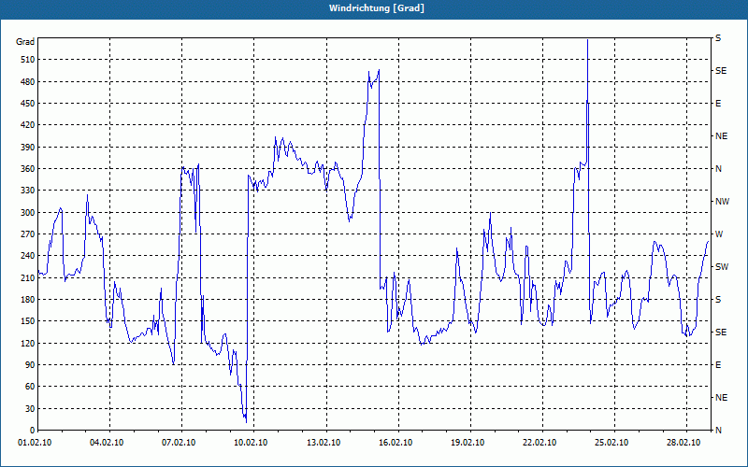Click the E compass label beside 90 gridline
748x467 pixels.
[x=718, y=365]
